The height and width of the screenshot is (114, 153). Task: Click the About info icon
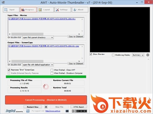click(x=75, y=10)
